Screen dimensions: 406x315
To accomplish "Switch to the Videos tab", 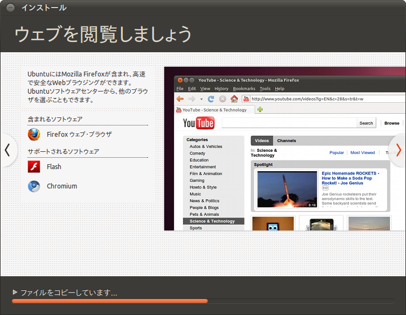I will click(262, 141).
